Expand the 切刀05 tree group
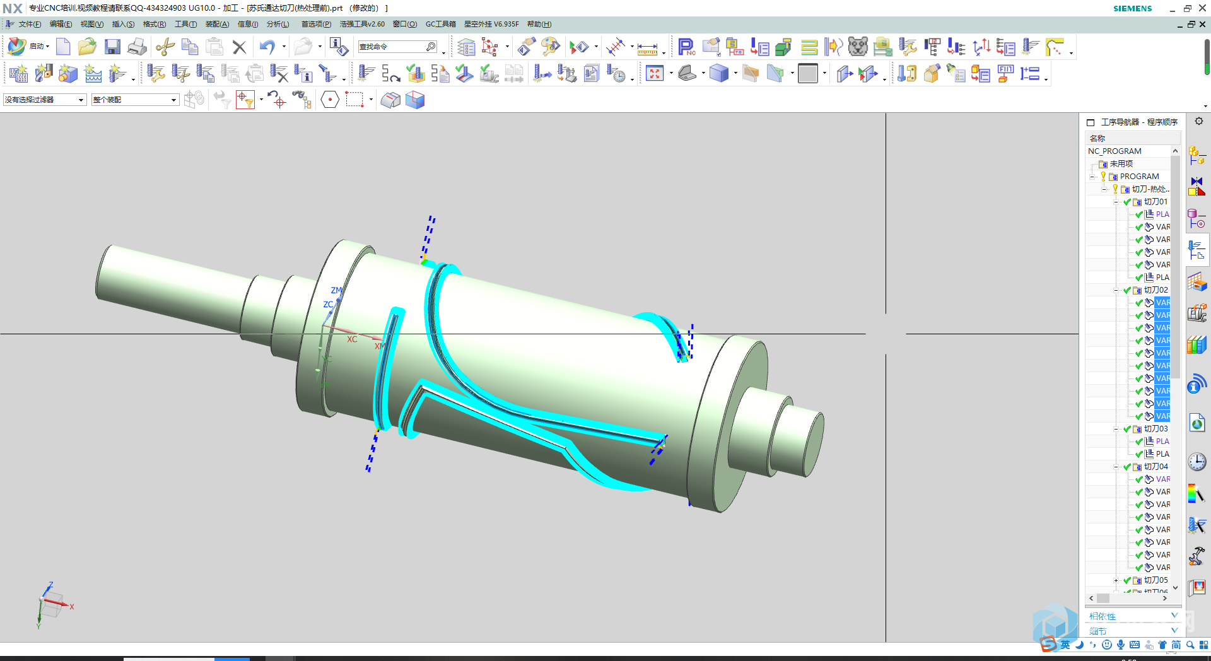This screenshot has width=1211, height=661. [1116, 580]
